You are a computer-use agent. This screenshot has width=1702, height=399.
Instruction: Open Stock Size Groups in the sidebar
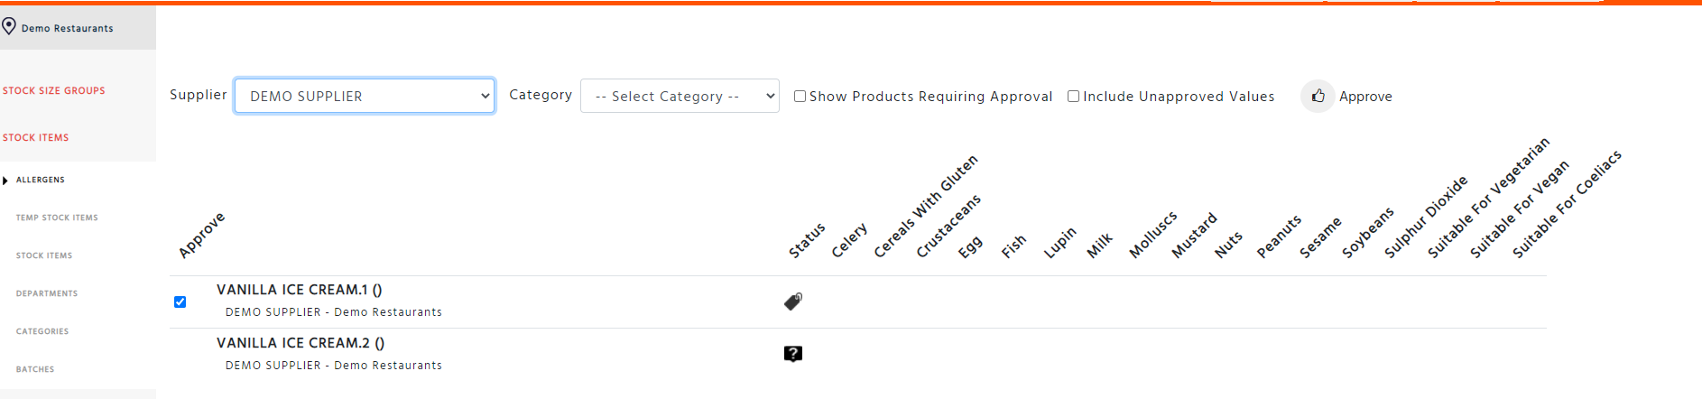(53, 91)
